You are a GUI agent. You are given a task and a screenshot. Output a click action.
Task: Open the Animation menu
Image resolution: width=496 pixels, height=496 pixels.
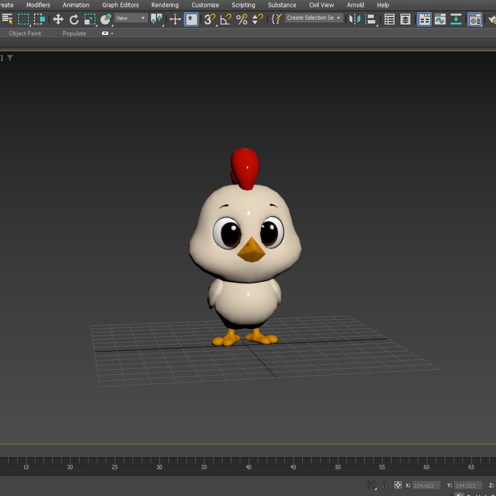coord(76,5)
